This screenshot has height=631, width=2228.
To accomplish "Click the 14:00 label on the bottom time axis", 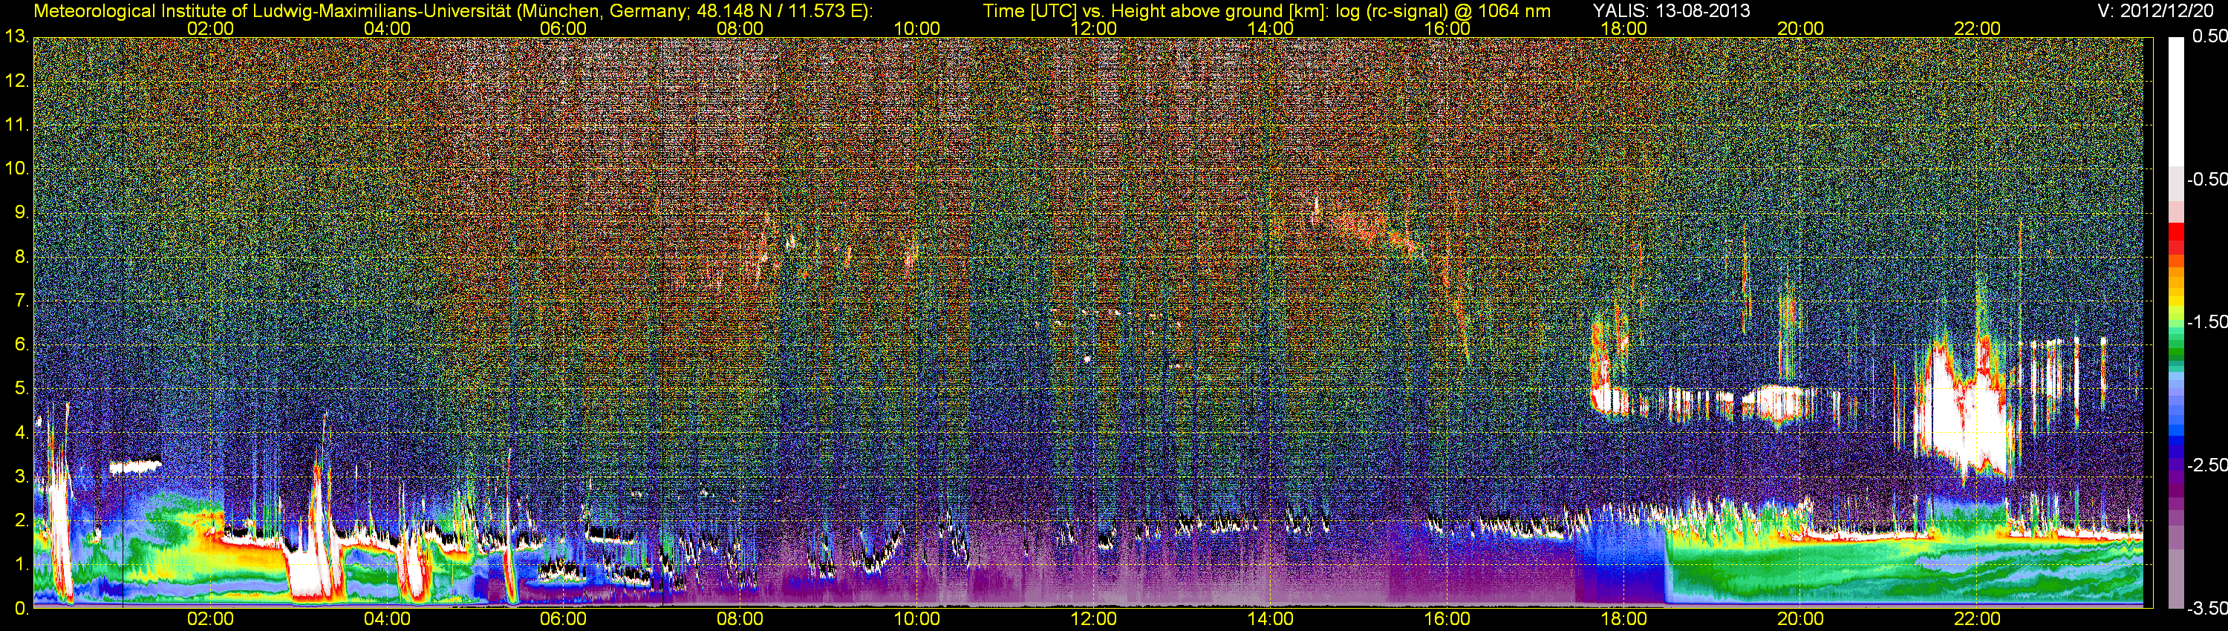I will click(x=1271, y=619).
